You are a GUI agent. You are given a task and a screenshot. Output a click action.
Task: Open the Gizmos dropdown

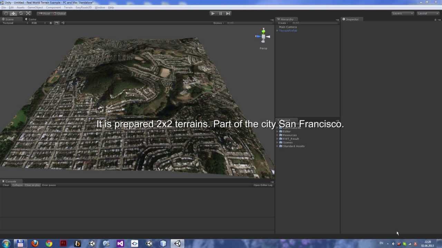[219, 23]
